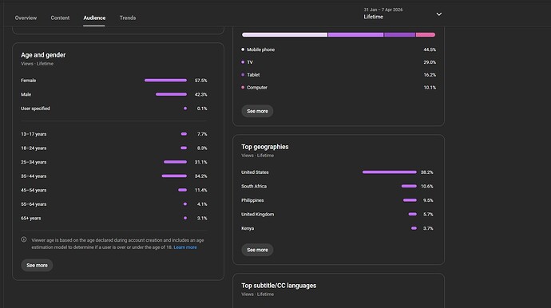Click the TV legend dot
The height and width of the screenshot is (308, 551).
point(243,62)
